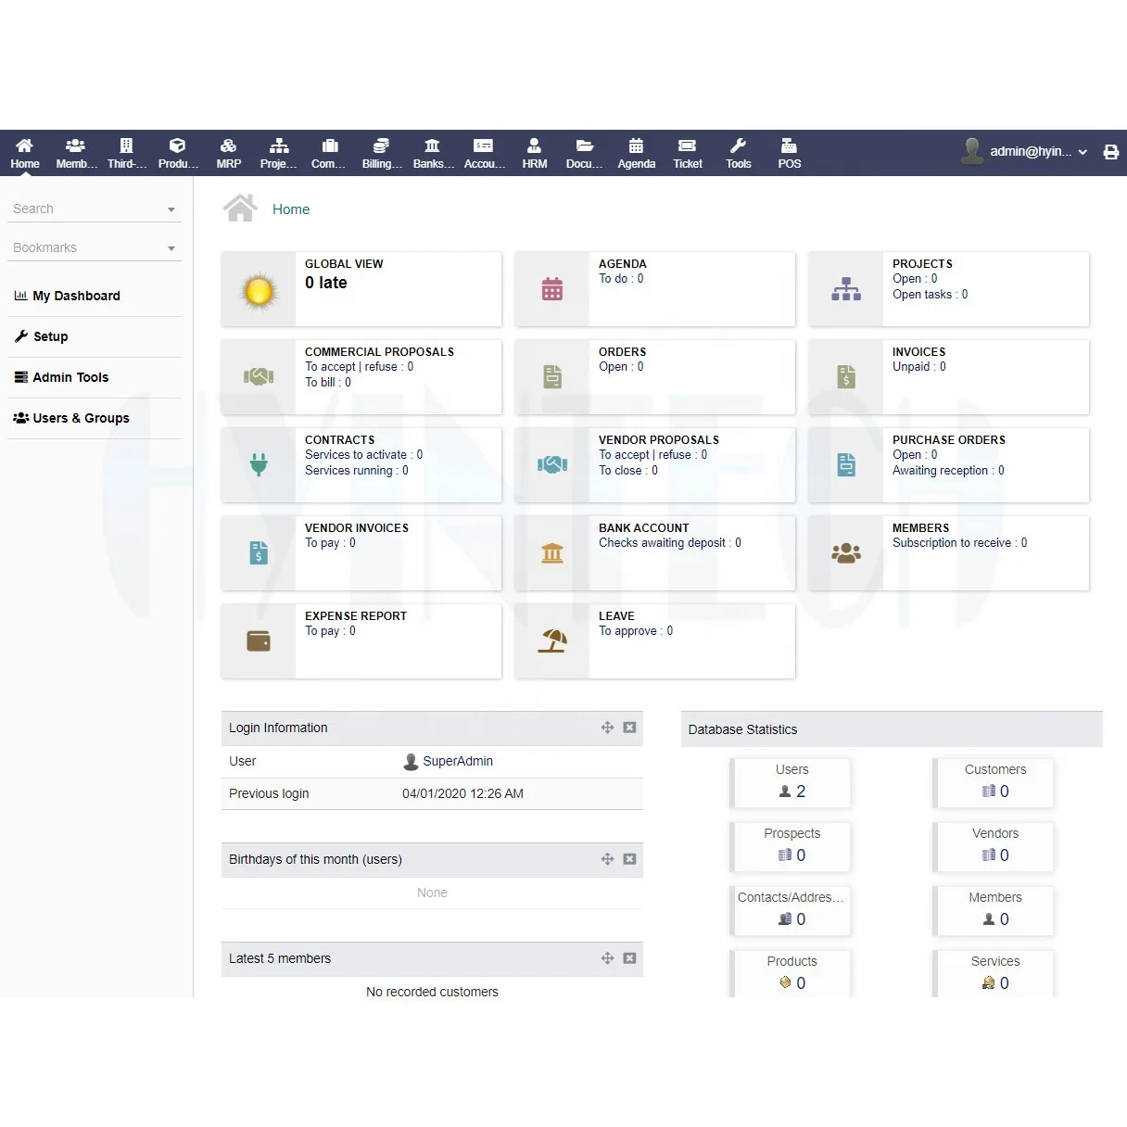The image size is (1127, 1127).
Task: Click the sun icon in Global View card
Action: (x=259, y=291)
